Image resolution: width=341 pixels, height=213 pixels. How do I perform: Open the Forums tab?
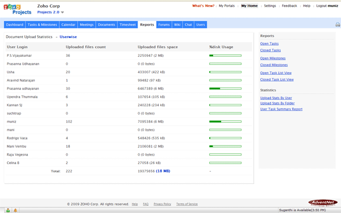164,24
